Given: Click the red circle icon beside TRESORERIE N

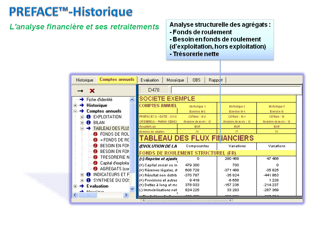Looking at the screenshot, I should tap(96, 157).
